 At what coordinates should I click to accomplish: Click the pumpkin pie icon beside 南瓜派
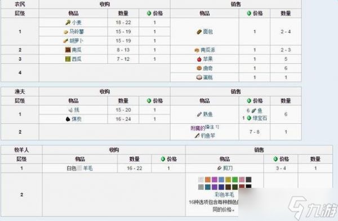197,50
